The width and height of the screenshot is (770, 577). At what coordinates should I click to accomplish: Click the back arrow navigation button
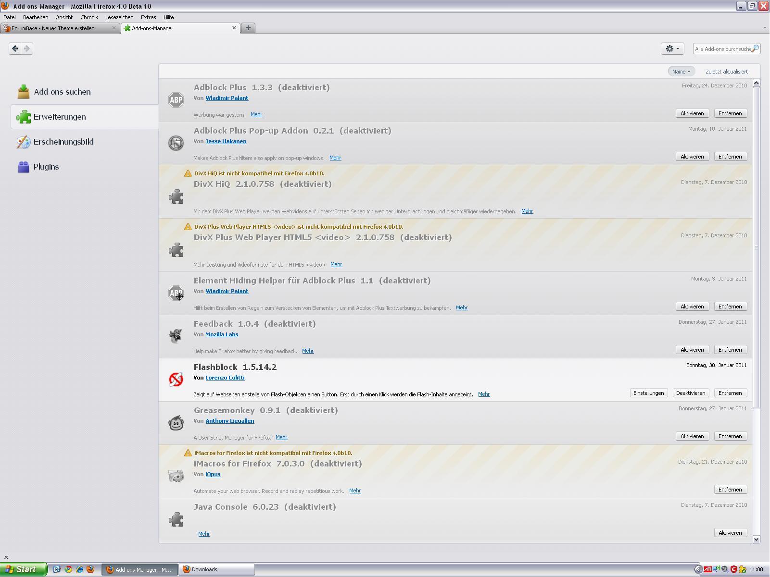pos(15,49)
